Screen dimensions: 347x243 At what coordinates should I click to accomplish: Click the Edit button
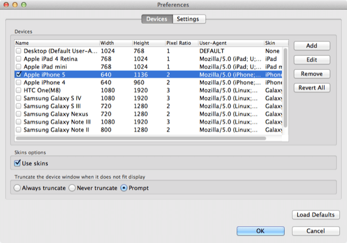point(312,60)
